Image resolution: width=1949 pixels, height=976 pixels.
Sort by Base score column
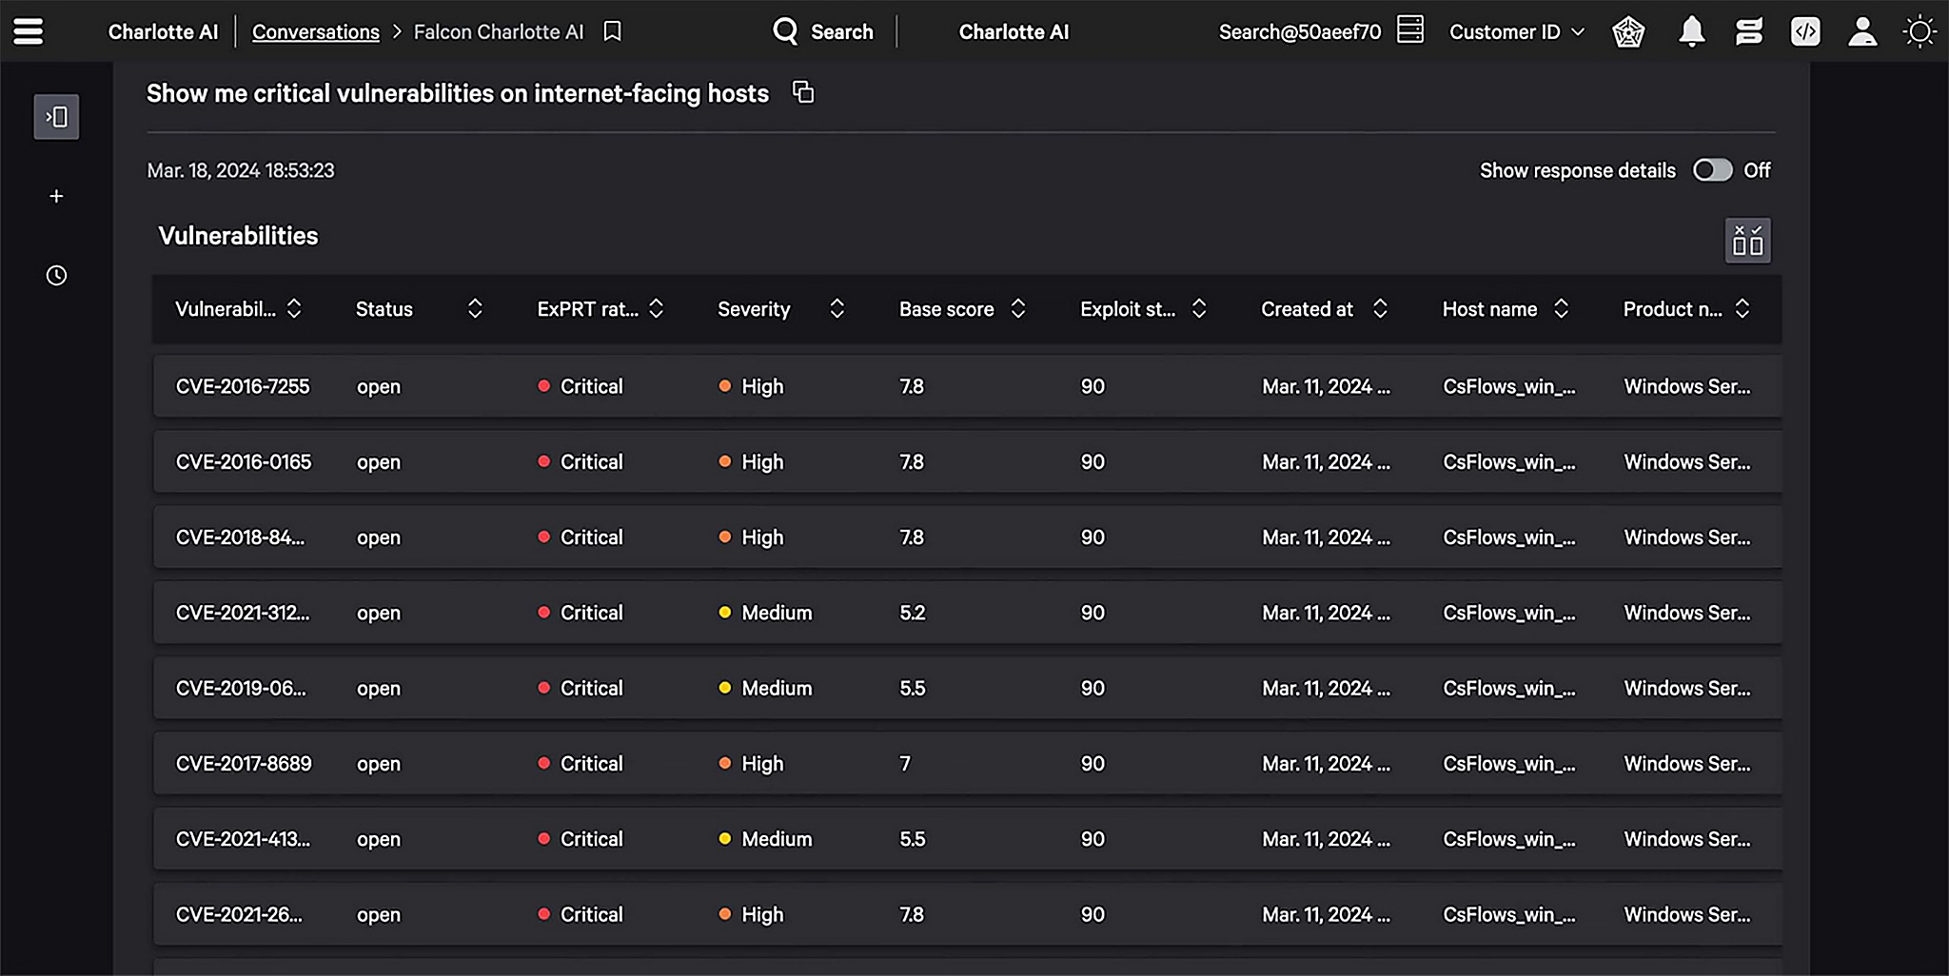[1017, 308]
